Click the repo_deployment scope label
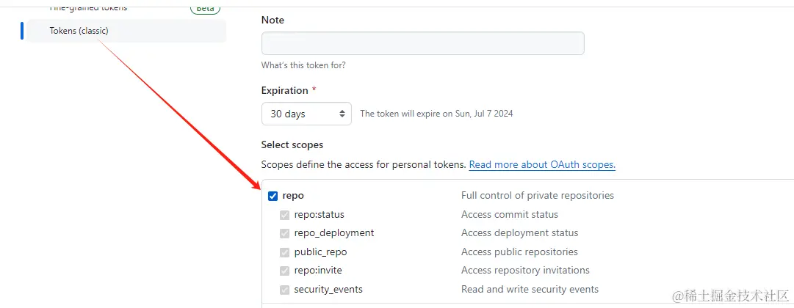Screen dimensions: 794x308 (333, 233)
